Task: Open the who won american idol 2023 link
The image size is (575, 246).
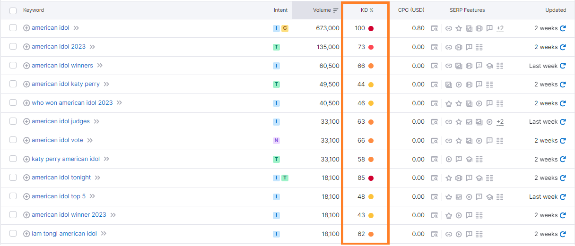Action: 72,103
